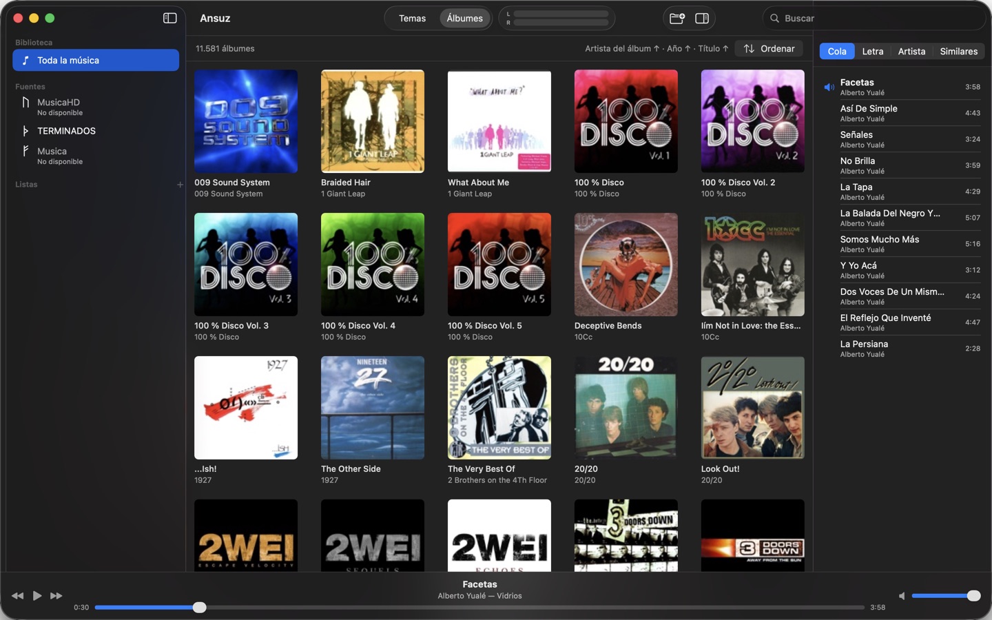Click the music note icon in Toda la música
992x620 pixels.
[25, 61]
